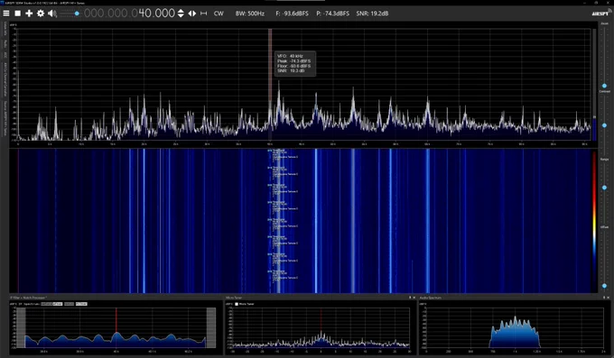Click the Contrast slider handle on the right

tap(604, 125)
